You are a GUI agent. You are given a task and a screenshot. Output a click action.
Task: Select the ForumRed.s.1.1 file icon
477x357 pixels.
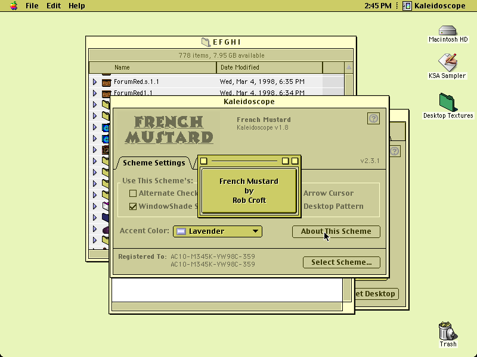coord(106,82)
